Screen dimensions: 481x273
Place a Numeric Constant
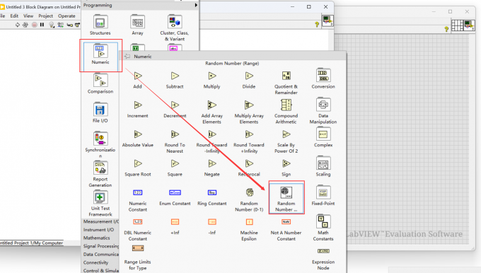click(138, 200)
